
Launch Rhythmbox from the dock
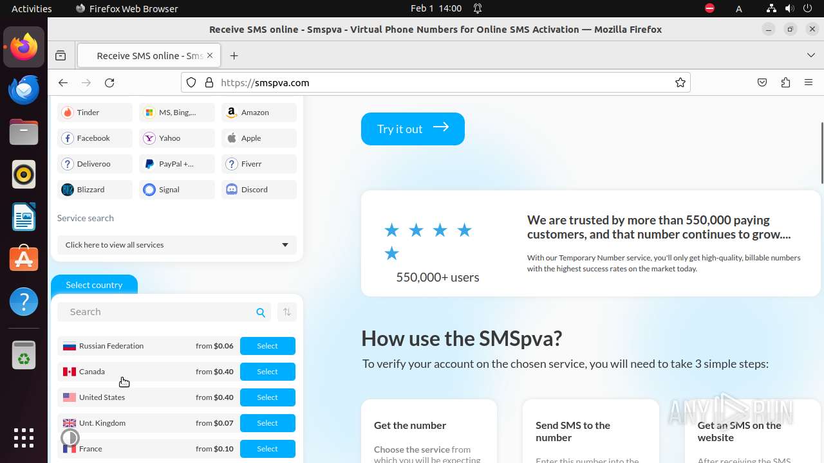24,174
